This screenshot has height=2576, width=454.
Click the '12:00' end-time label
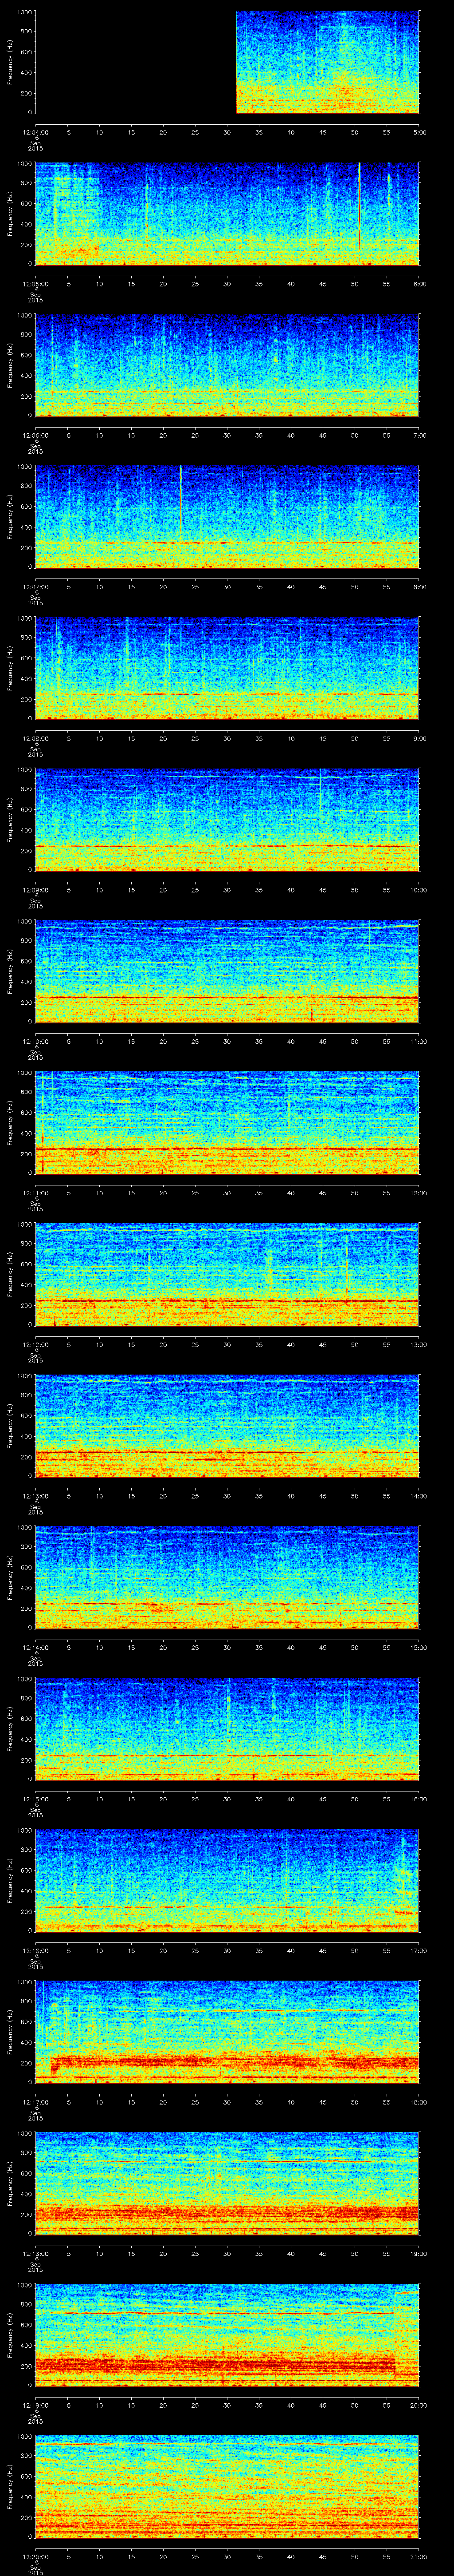(x=418, y=1192)
